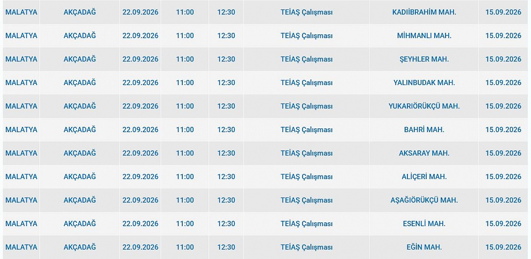Select TEİAŞ Çalışması in AKSARAY row
This screenshot has width=531, height=259.
pos(306,153)
